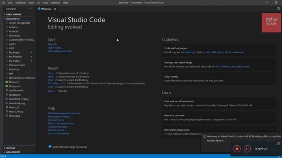This screenshot has width=282, height=158.
Task: Open the Run menu
Action: 45,3
